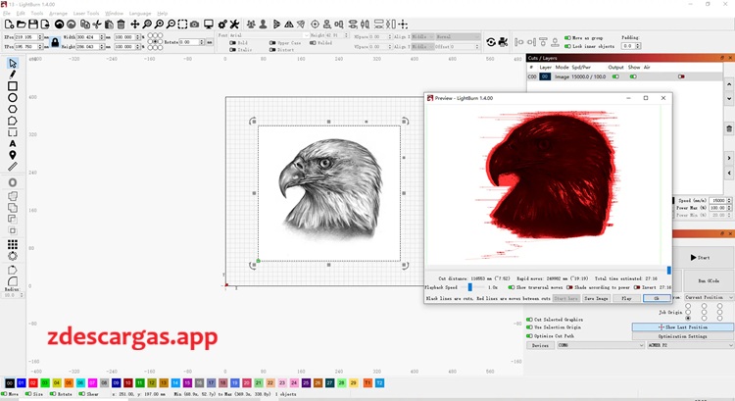Select the Pan/move view arrows icon

[x=135, y=25]
